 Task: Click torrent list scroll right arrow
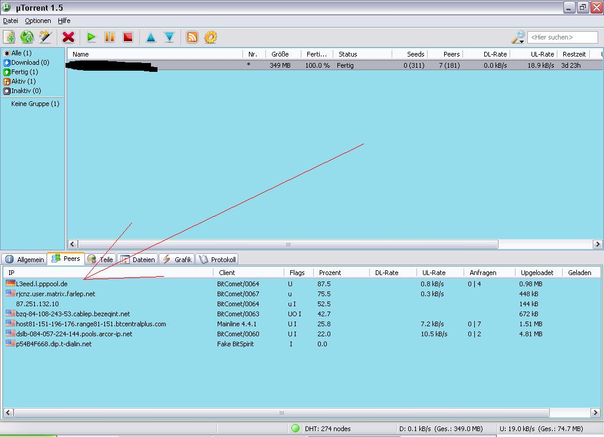click(x=598, y=244)
